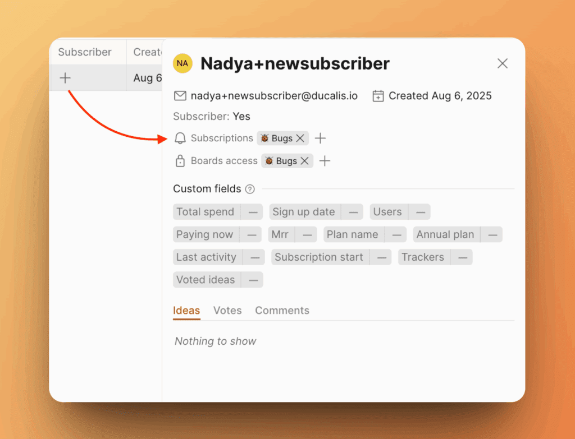Viewport: 575px width, 439px height.
Task: Switch to the Votes tab
Action: coord(227,311)
